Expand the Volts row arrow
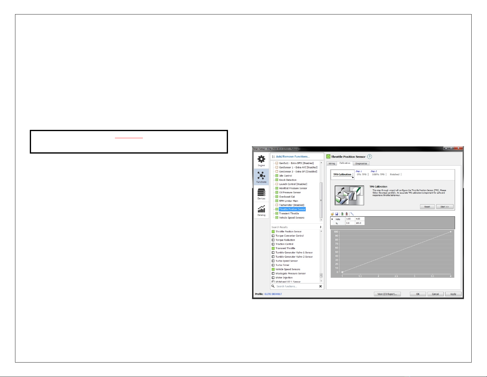The height and width of the screenshot is (377, 487). 332,219
